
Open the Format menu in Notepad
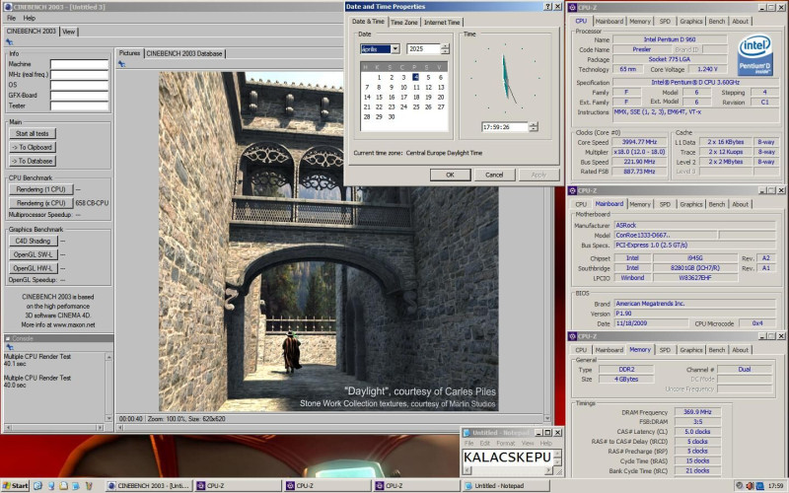505,443
